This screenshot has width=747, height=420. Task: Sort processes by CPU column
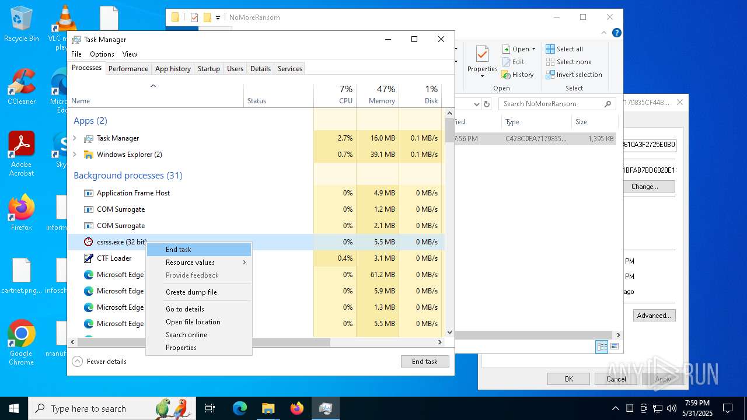tap(335, 95)
